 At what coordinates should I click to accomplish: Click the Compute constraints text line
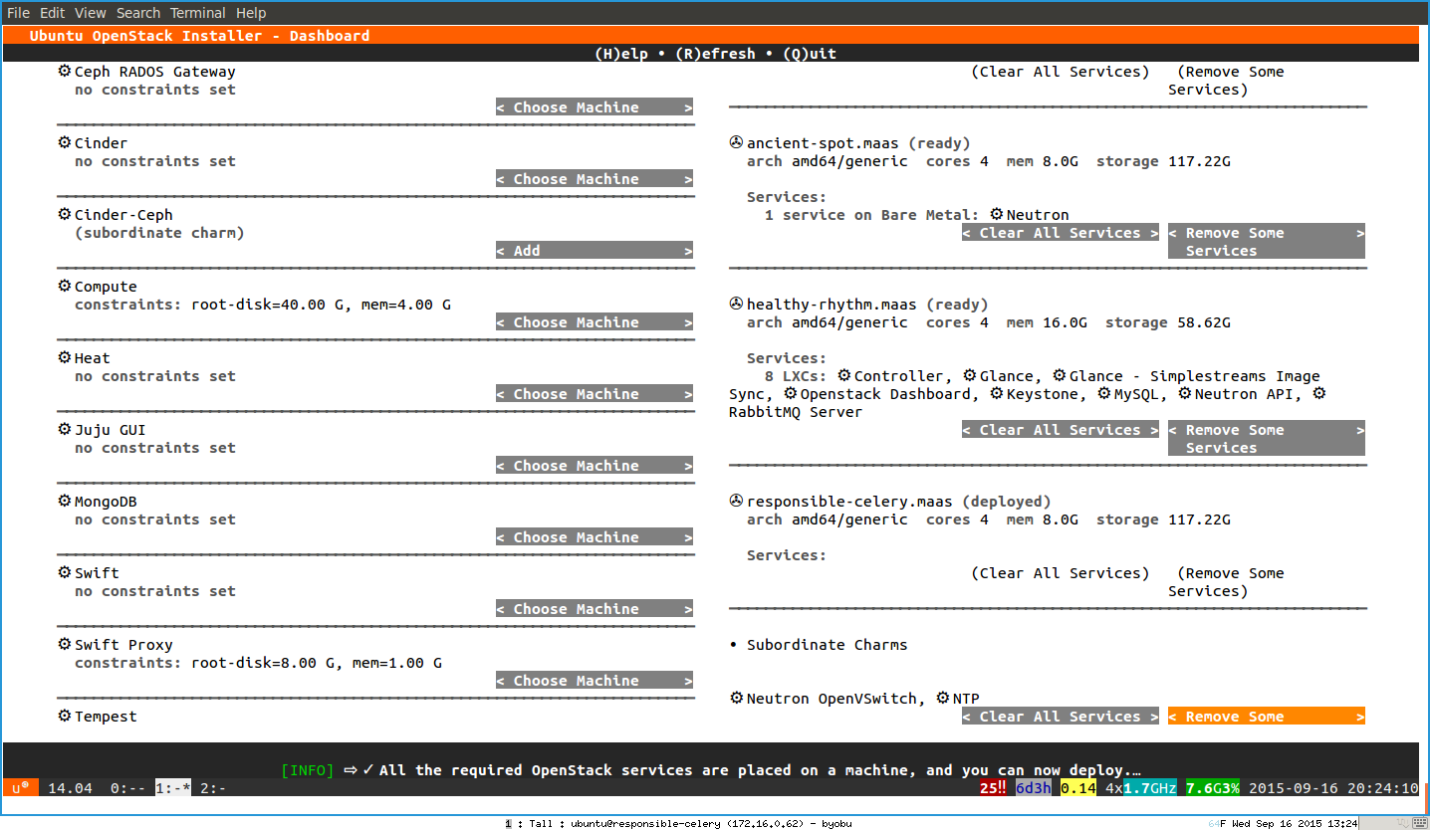[263, 305]
